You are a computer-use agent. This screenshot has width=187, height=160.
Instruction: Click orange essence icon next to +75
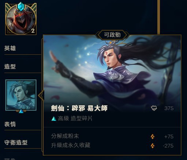[x=153, y=137]
